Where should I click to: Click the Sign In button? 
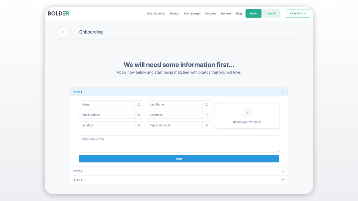pos(253,13)
